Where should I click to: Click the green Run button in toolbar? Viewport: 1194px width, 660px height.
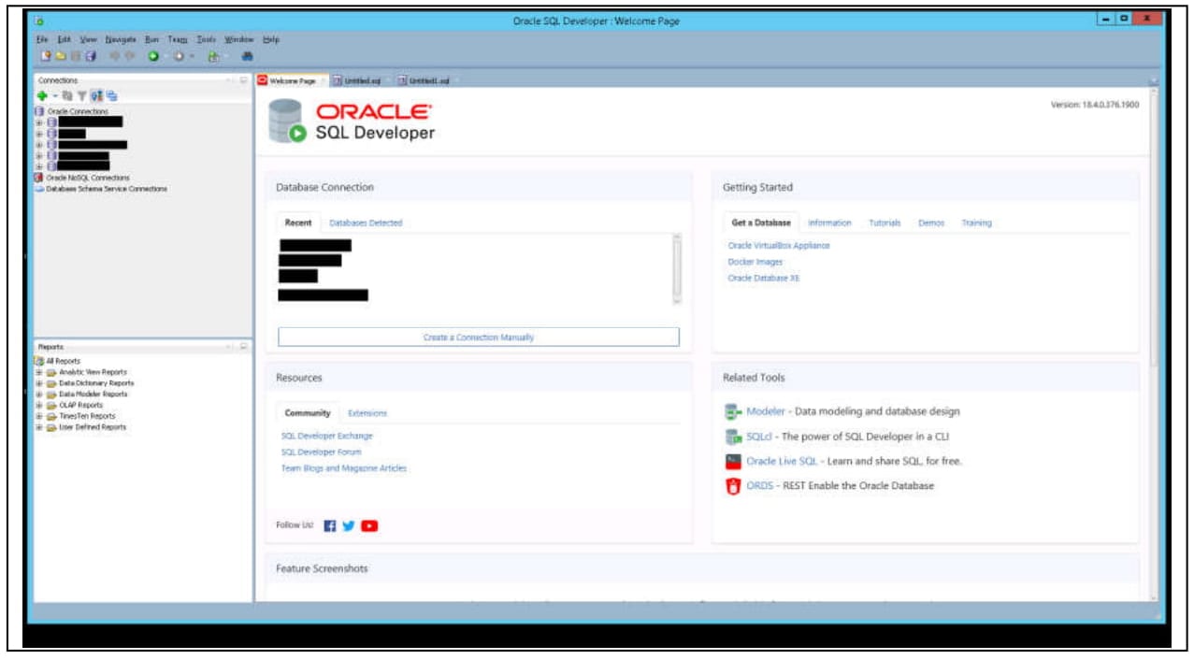pos(153,56)
